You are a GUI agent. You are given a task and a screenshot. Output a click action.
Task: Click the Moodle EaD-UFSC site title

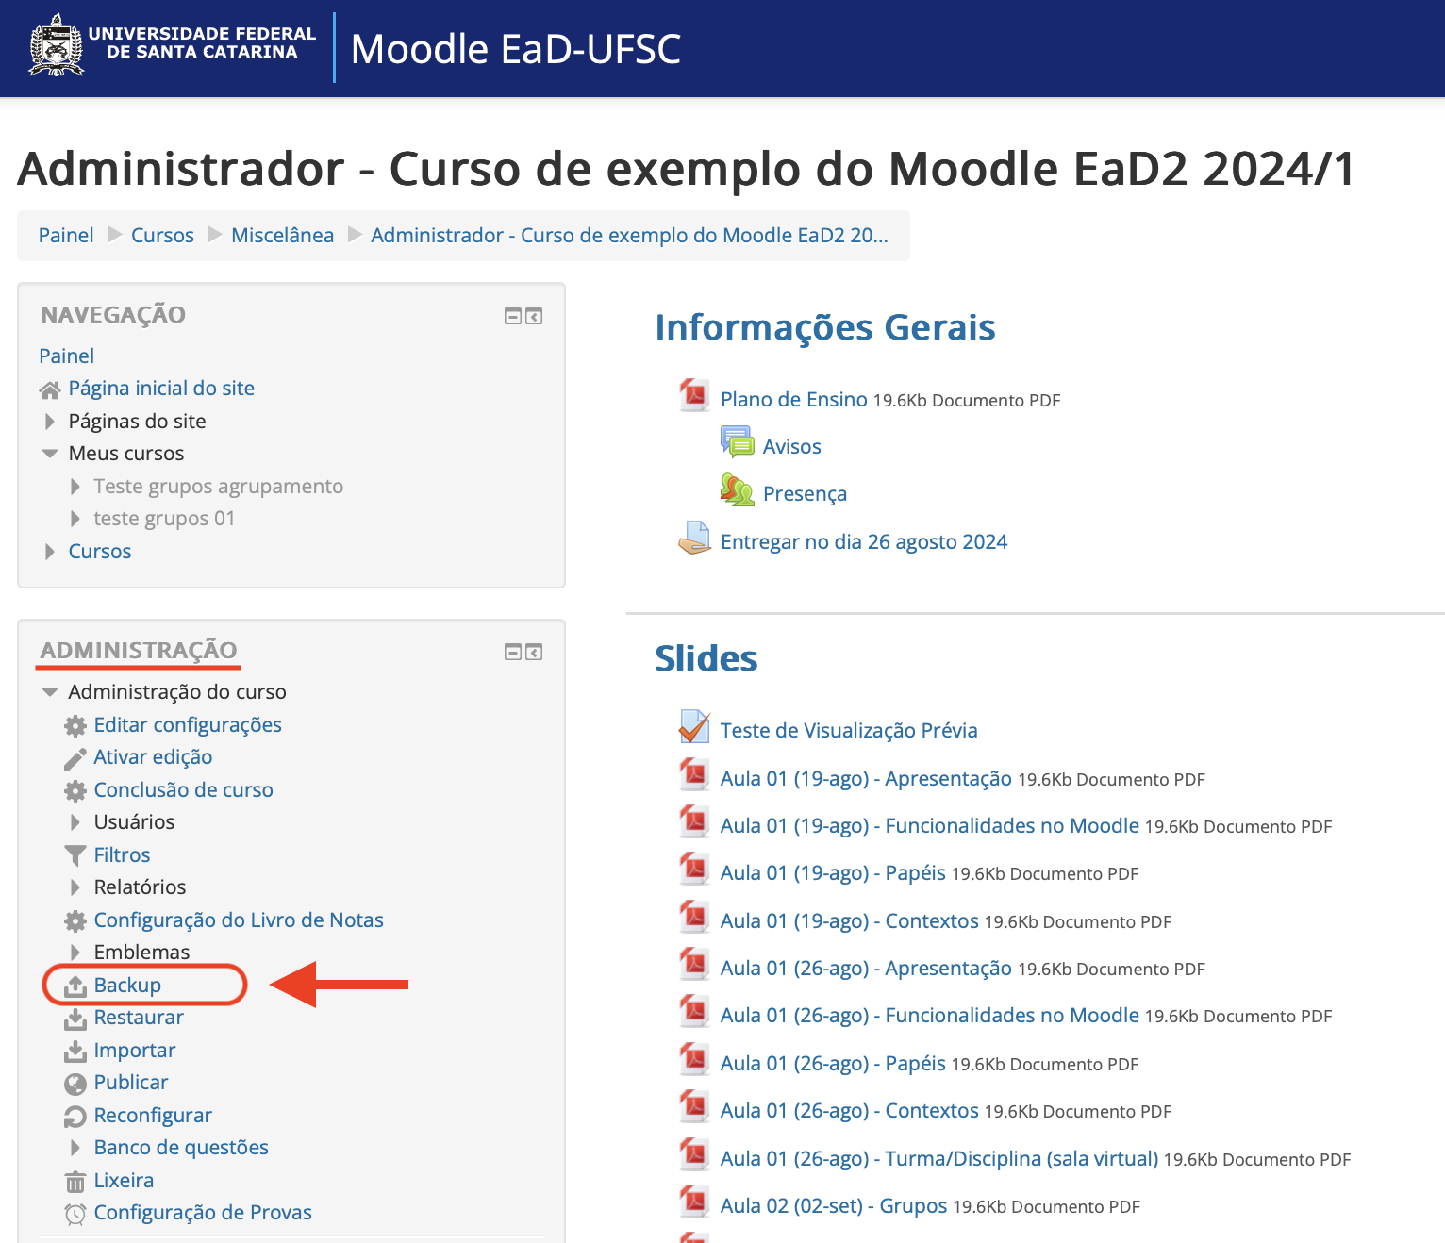click(x=516, y=49)
